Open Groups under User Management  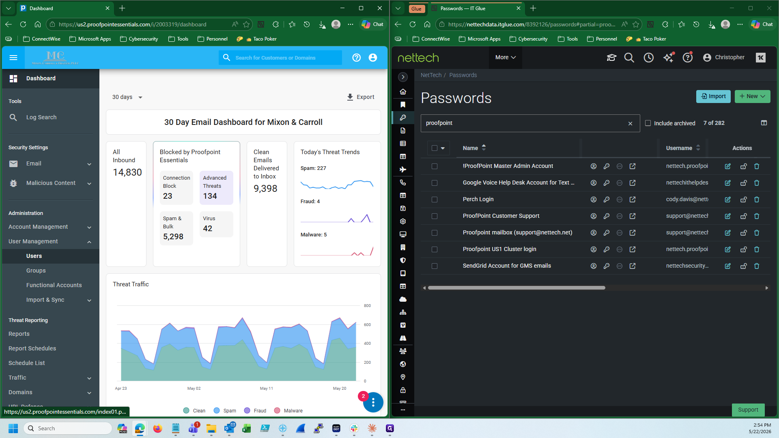point(51,271)
